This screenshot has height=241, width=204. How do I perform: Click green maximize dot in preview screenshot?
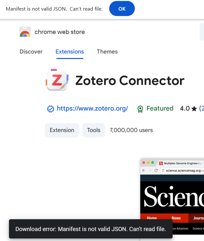[152, 162]
